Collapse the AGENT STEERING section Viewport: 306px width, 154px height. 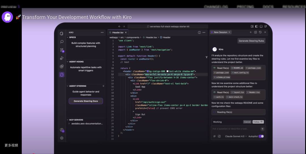pos(68,86)
